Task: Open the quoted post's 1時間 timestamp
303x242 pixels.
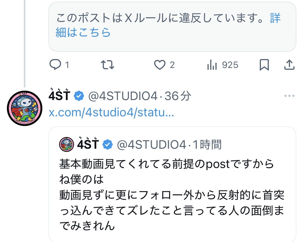Action: coord(207,145)
